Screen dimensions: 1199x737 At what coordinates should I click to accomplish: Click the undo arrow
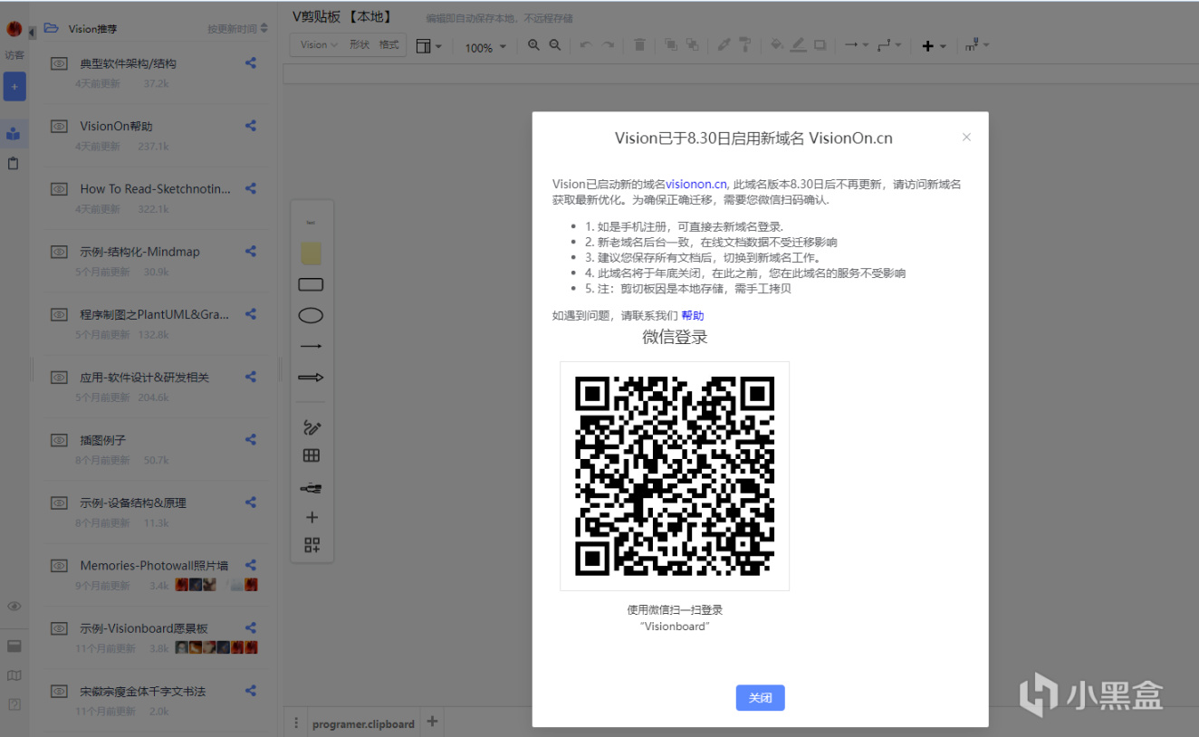pyautogui.click(x=586, y=45)
